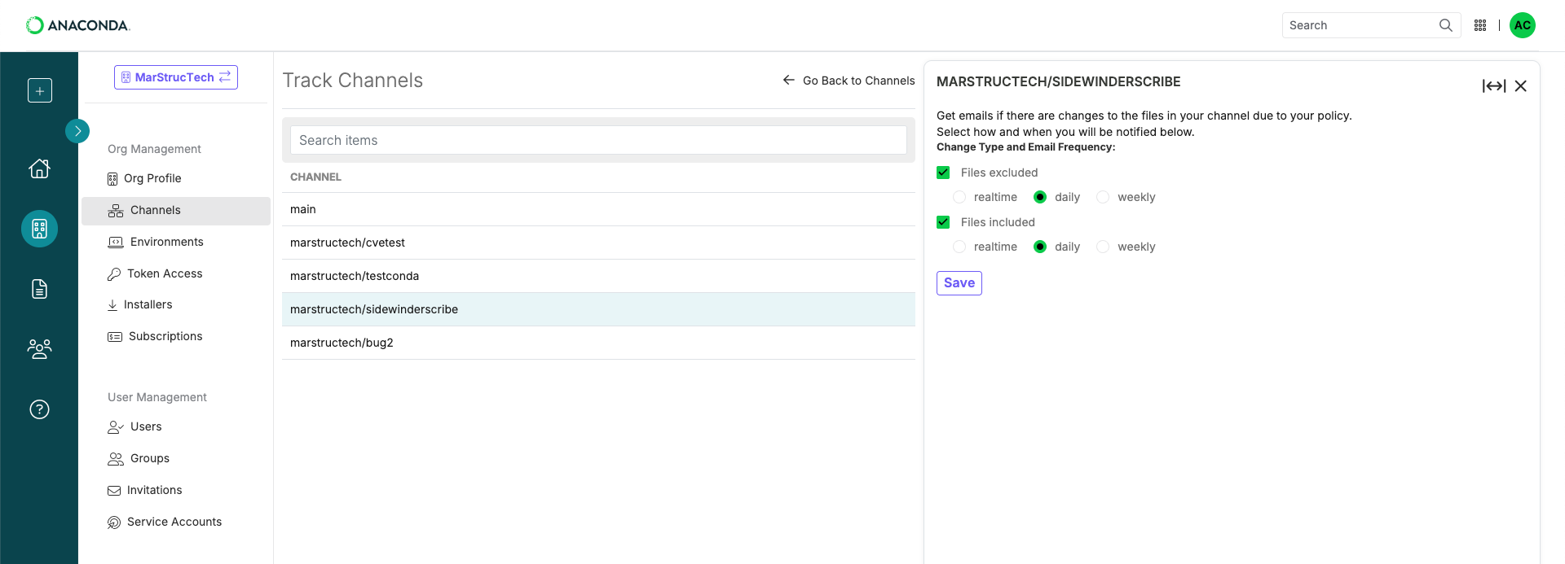Click the CHANNEL column header

click(316, 177)
